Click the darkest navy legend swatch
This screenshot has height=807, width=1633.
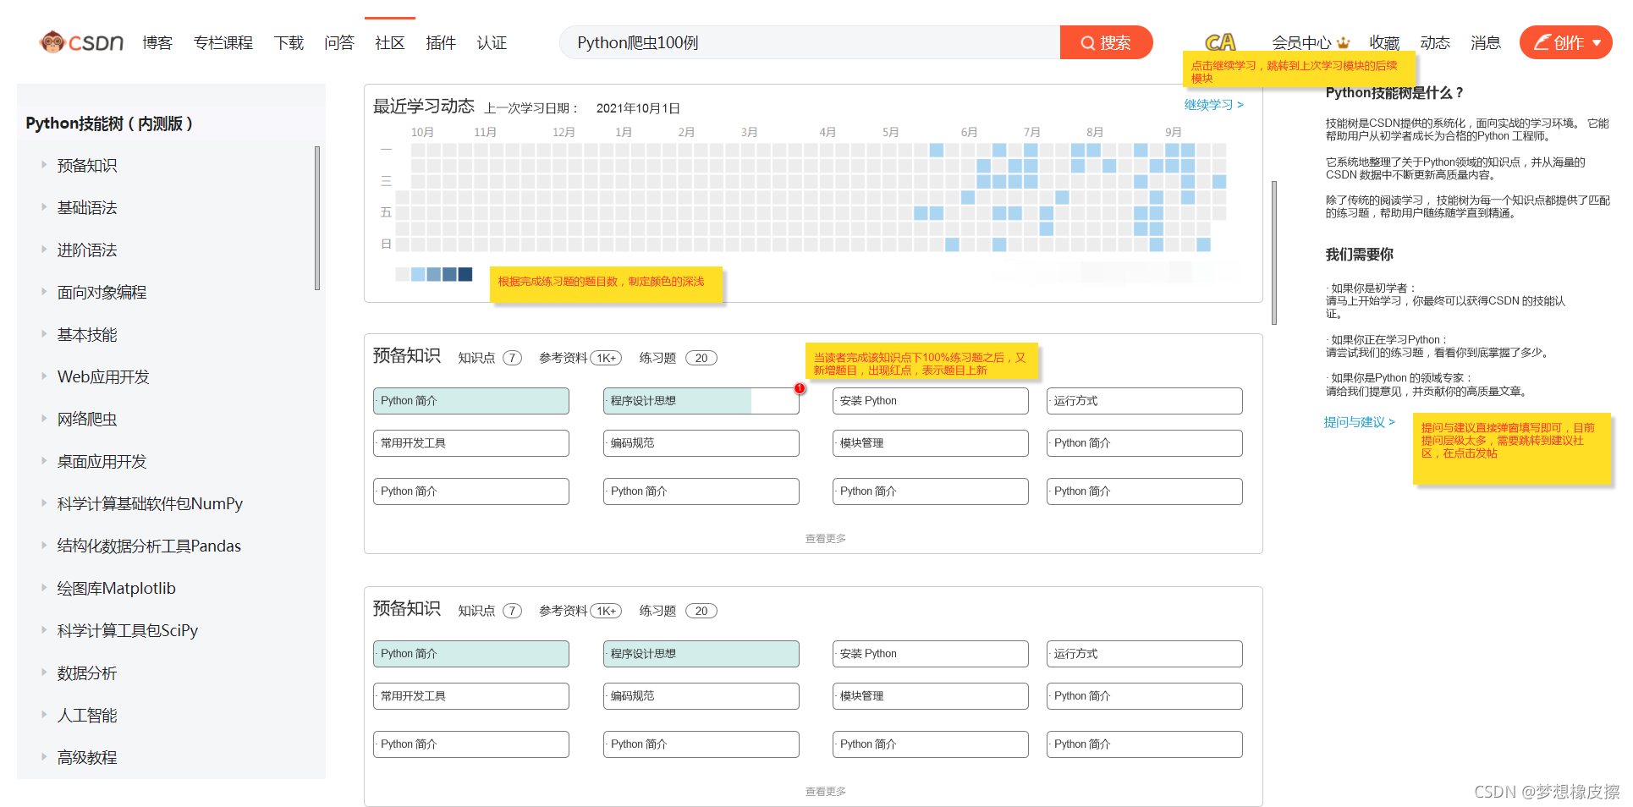(x=465, y=274)
